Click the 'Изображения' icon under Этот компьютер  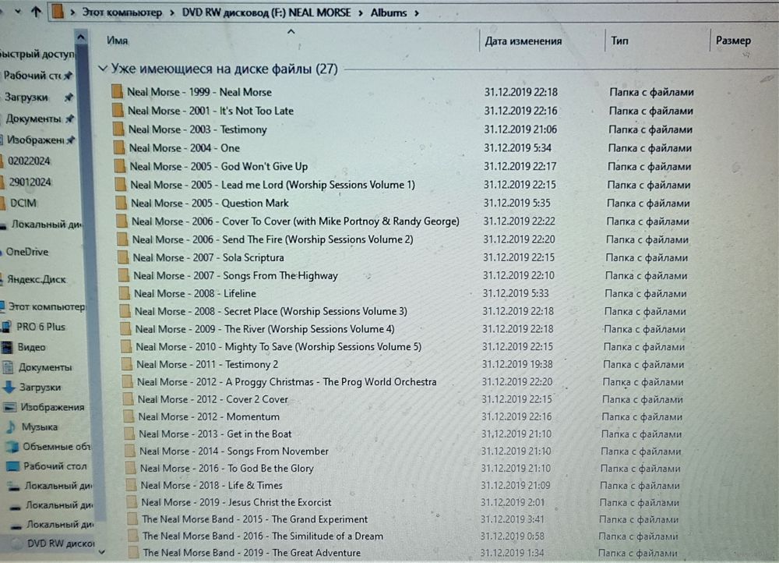tap(10, 407)
